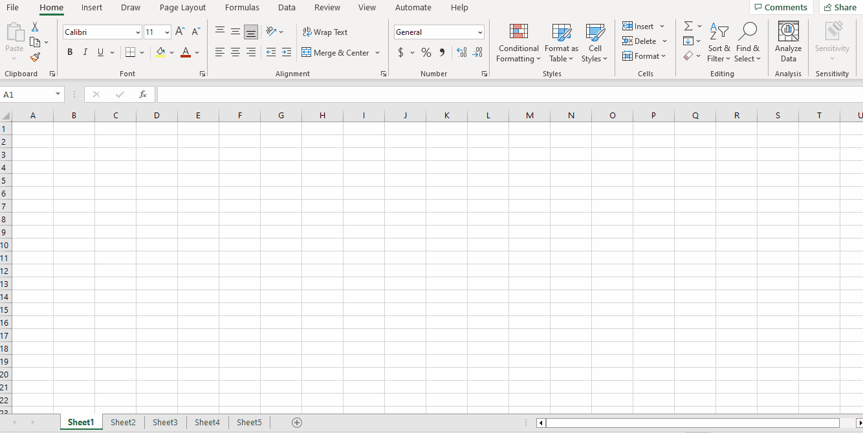Open Conditional Formatting options

click(x=518, y=43)
